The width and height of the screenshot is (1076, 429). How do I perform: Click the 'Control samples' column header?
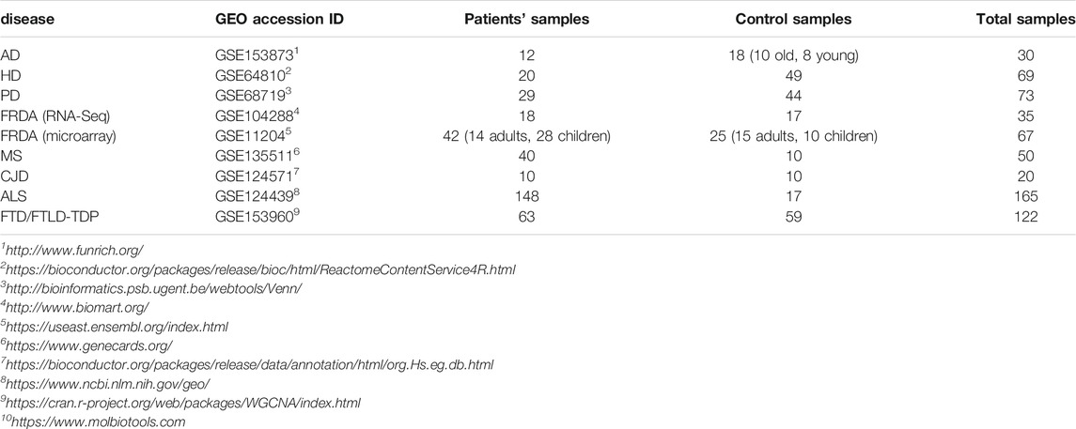click(x=793, y=19)
